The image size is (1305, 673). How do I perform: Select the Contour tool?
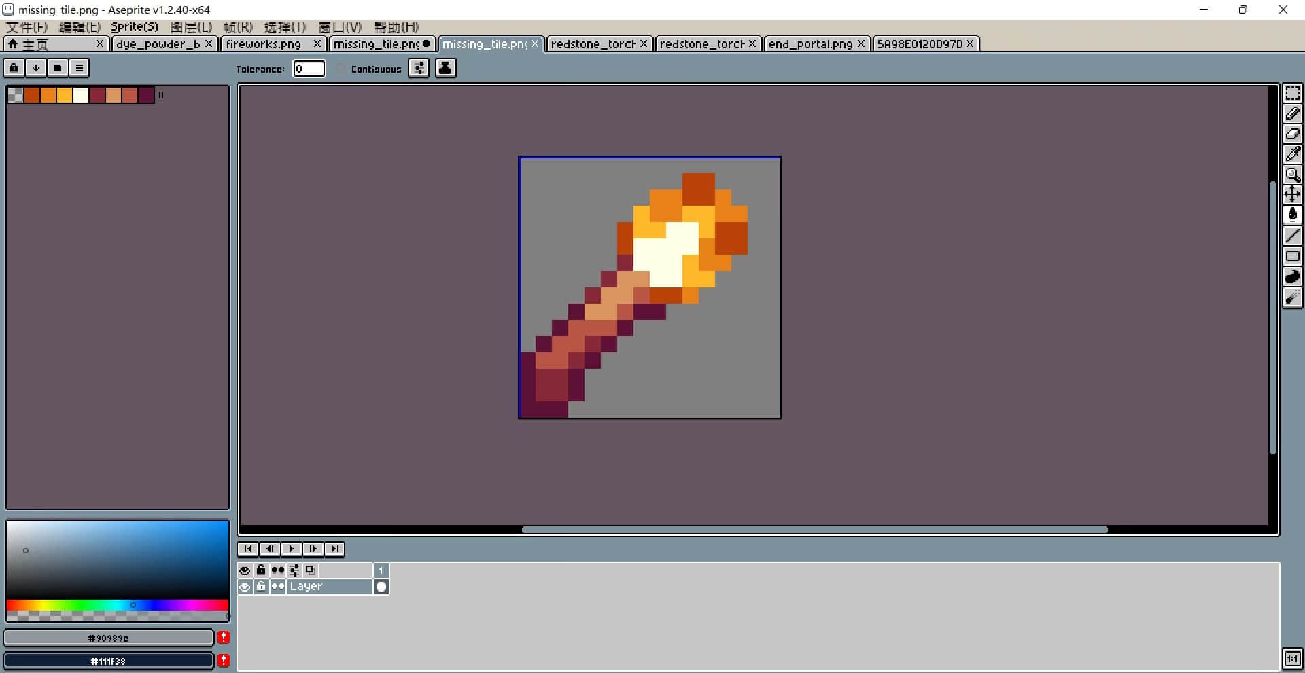point(1292,276)
